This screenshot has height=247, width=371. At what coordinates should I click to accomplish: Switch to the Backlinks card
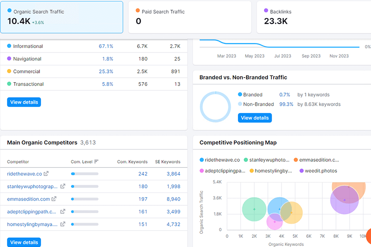tap(313, 17)
